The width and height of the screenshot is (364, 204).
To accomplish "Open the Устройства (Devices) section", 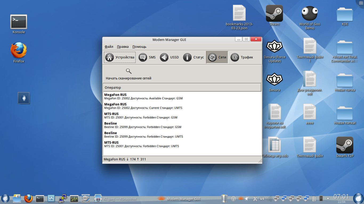I will coord(120,57).
